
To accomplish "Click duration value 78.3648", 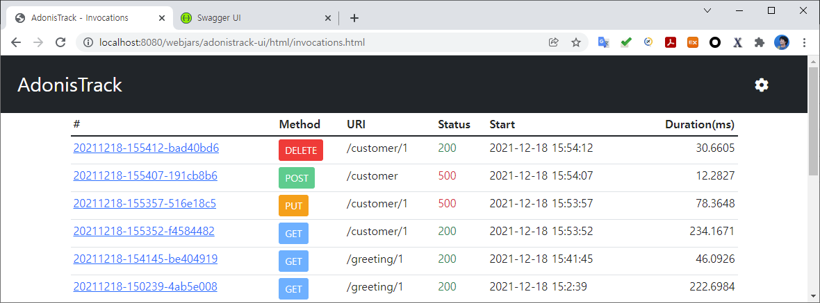I will coord(715,203).
